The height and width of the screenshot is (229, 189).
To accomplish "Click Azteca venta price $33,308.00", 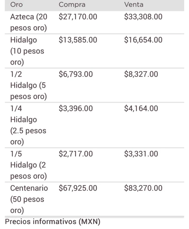I will (143, 17).
